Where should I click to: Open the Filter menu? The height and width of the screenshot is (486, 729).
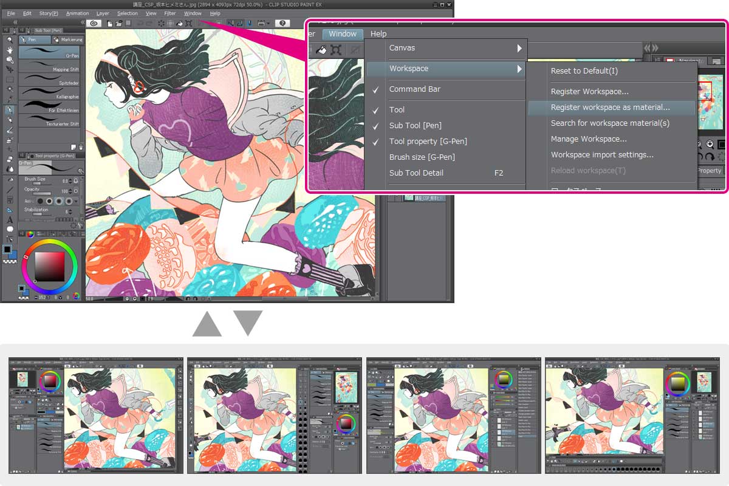(170, 13)
